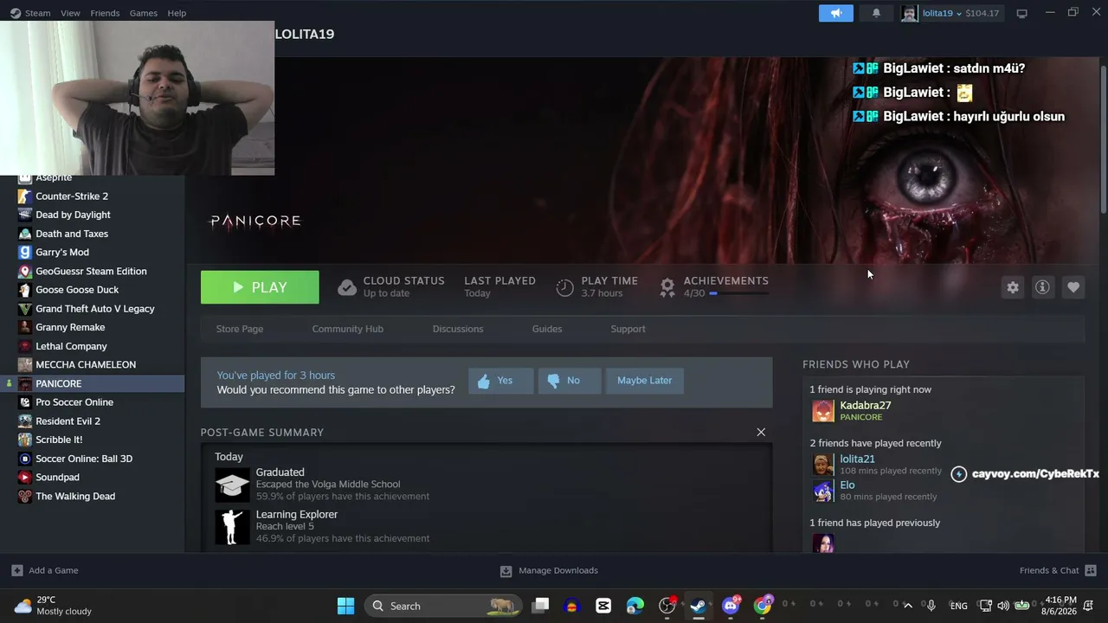Image resolution: width=1108 pixels, height=623 pixels.
Task: Click in the taskbar Search box
Action: [x=445, y=606]
